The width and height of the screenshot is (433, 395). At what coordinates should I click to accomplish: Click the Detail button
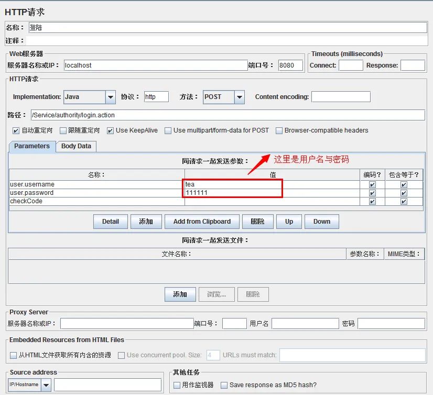pyautogui.click(x=110, y=221)
